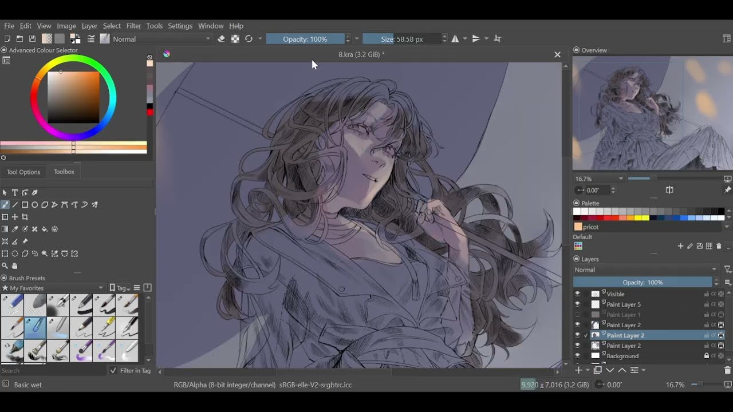Select the Zoom tool
The height and width of the screenshot is (412, 733).
5,266
